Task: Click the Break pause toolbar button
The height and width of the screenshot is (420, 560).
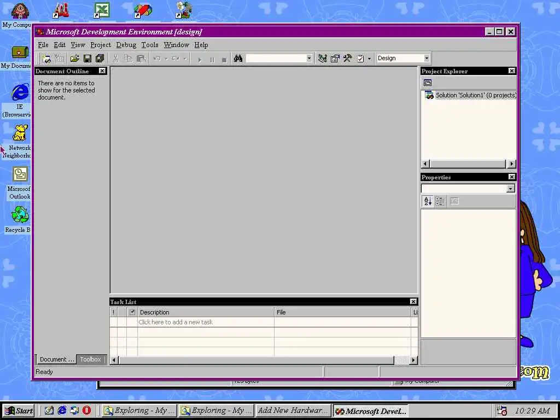Action: (x=212, y=60)
